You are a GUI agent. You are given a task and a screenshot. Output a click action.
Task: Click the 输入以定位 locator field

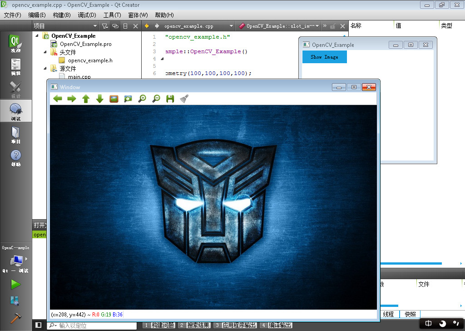91,325
